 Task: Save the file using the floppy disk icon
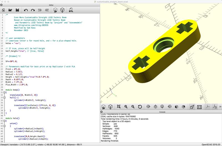[17, 10]
